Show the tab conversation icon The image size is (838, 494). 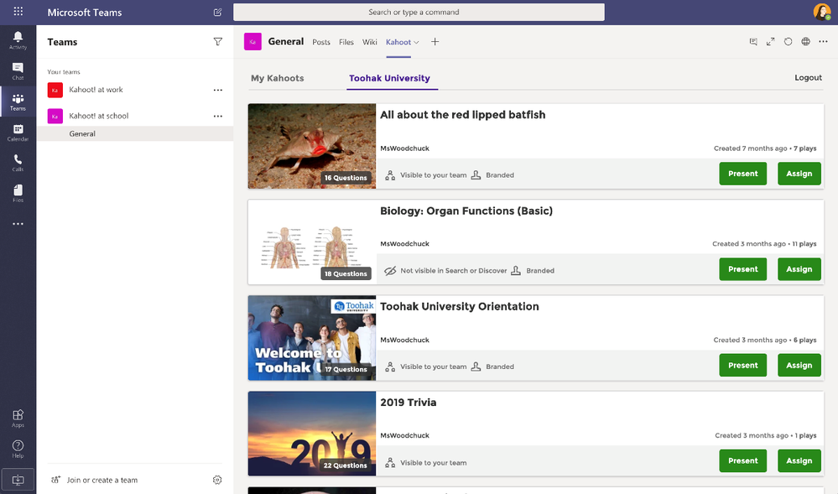pyautogui.click(x=753, y=42)
